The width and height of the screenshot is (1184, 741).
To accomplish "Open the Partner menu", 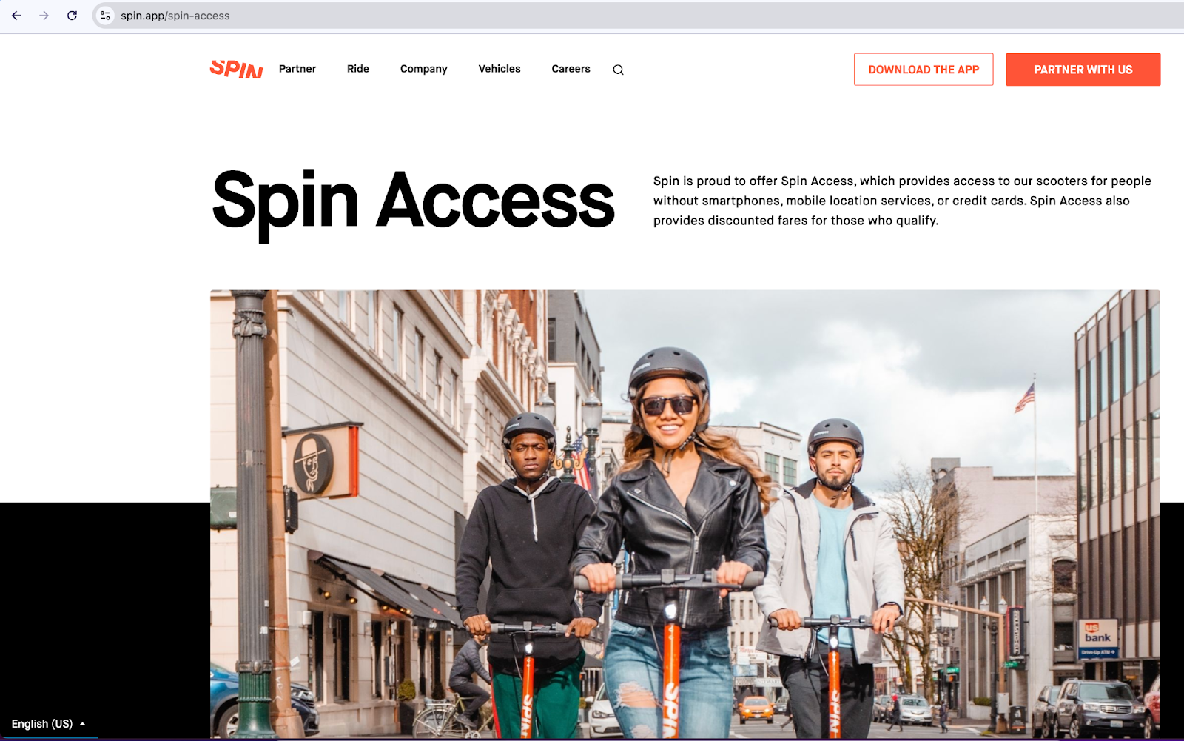I will tap(297, 69).
